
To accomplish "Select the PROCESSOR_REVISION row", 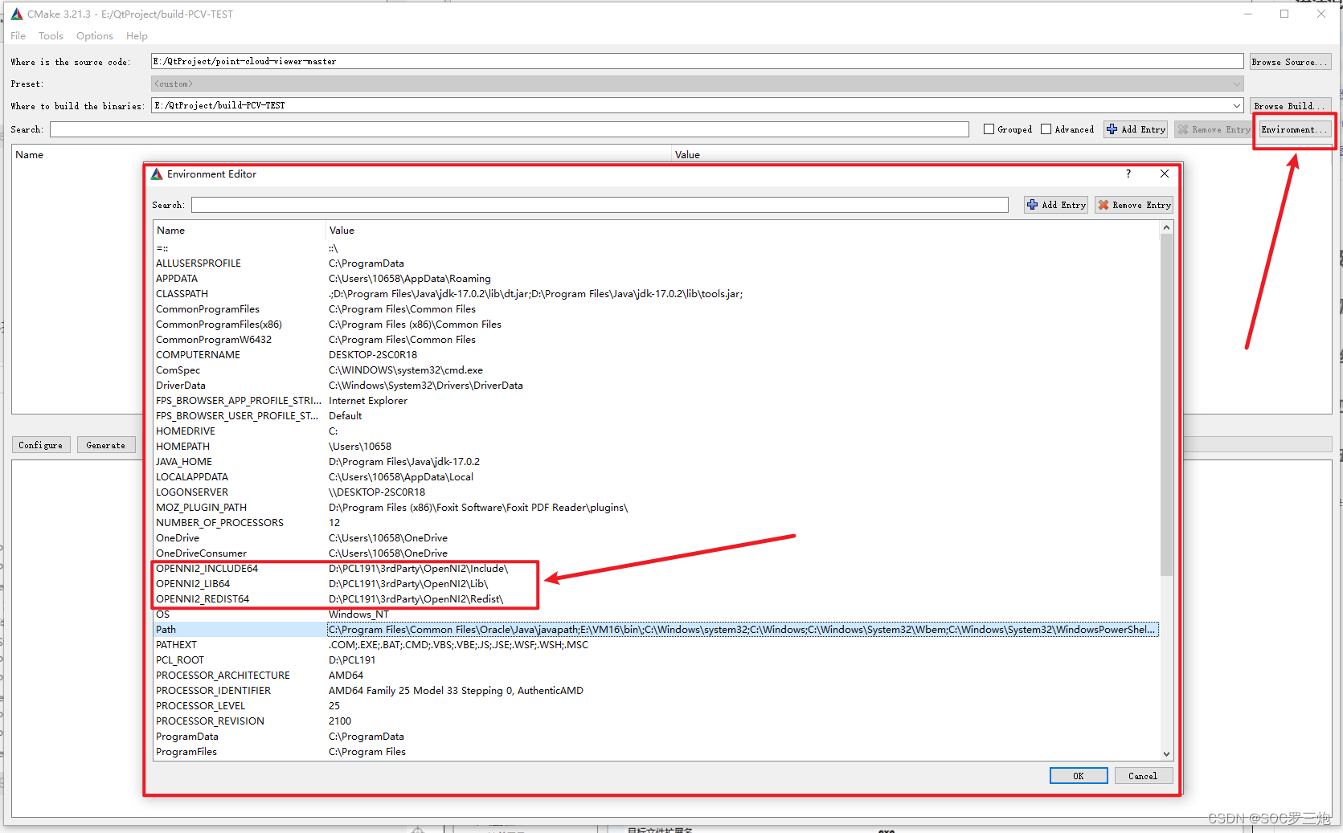I will (x=656, y=721).
